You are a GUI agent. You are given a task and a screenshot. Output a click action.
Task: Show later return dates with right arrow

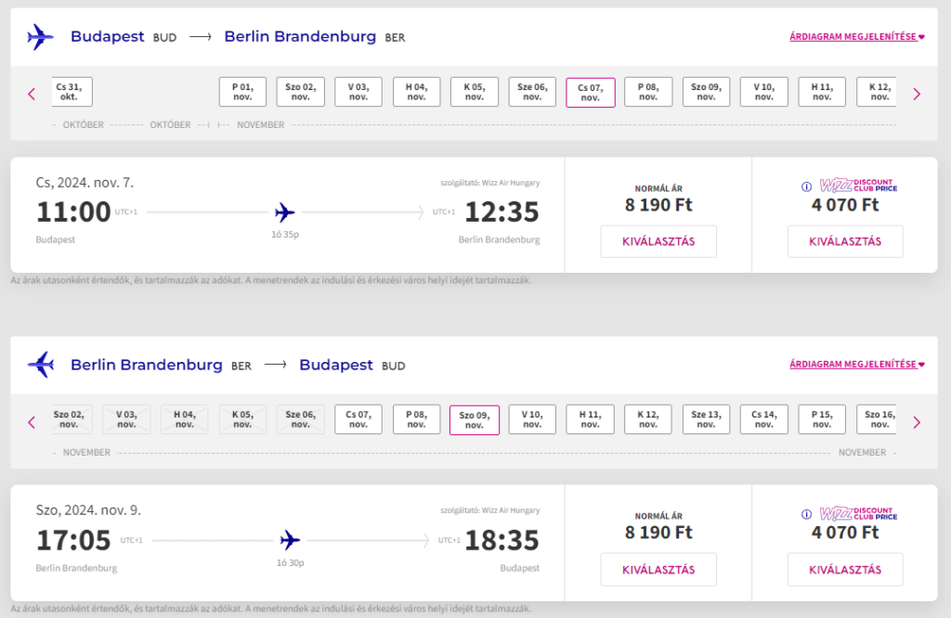coord(917,422)
